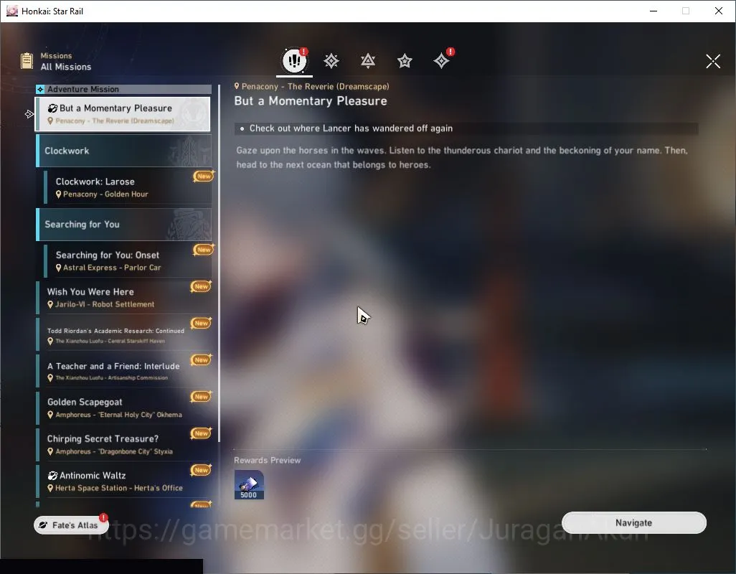This screenshot has height=574, width=736.
Task: Click the icon inside the Fate's Atlas button
Action: click(x=43, y=525)
